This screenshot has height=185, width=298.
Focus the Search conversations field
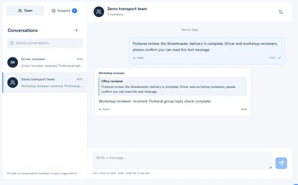tap(45, 43)
